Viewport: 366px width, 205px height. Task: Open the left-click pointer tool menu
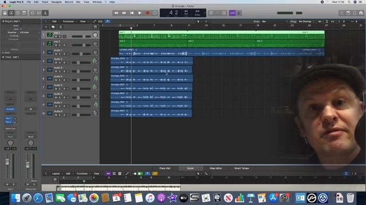(199, 22)
